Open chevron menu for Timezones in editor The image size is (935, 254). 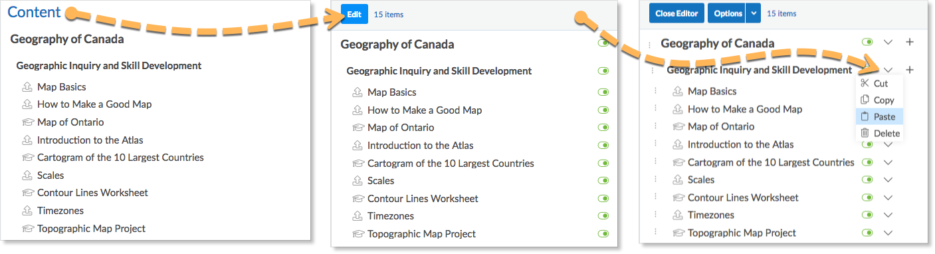[888, 215]
